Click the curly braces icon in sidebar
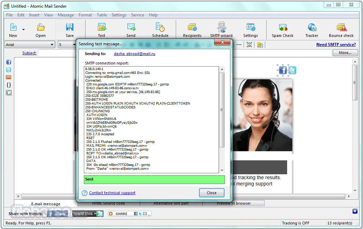Screen dimensions: 363x229 point(9,85)
